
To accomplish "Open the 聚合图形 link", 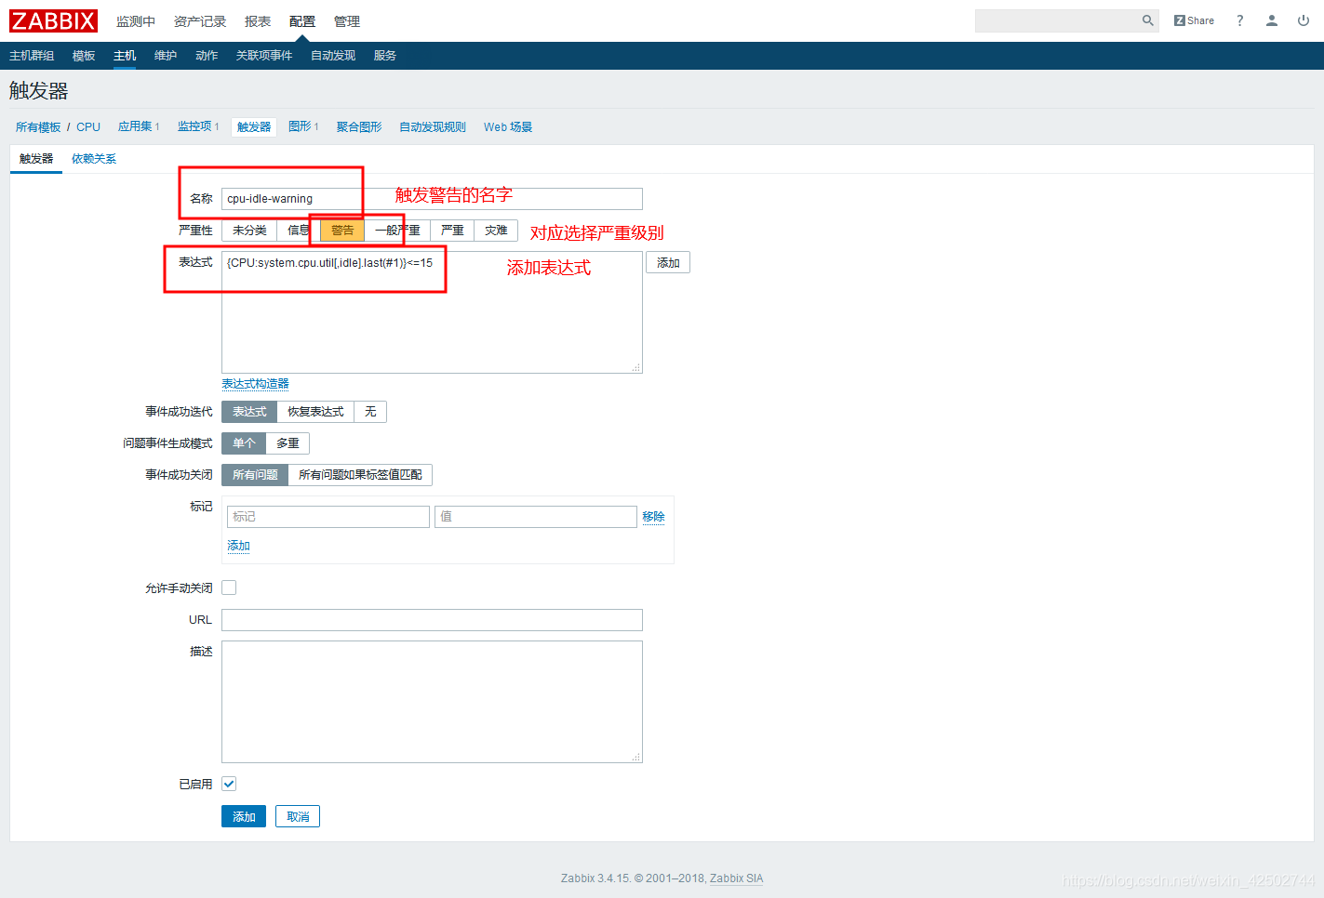I will tap(359, 127).
